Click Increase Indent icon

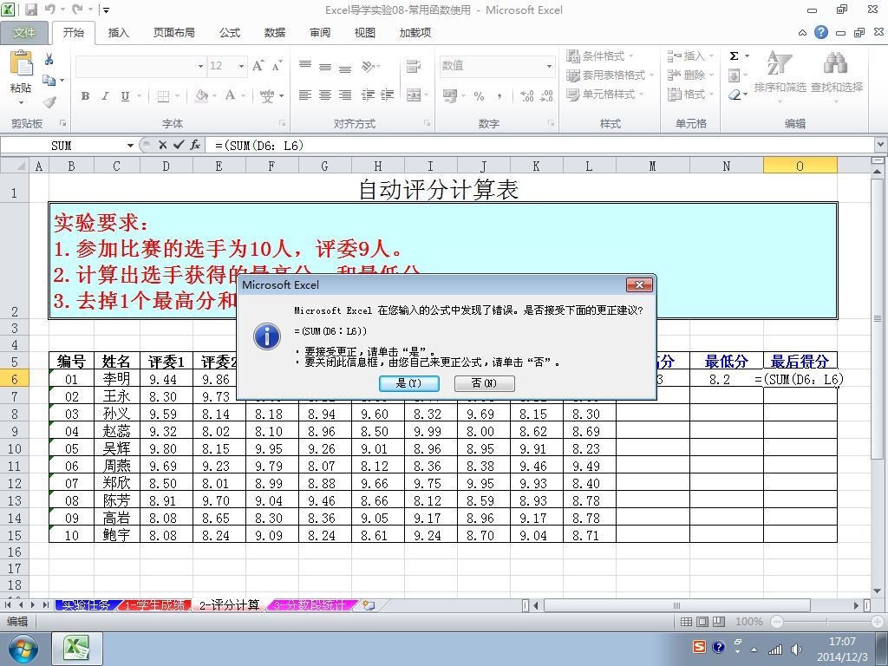pyautogui.click(x=388, y=95)
